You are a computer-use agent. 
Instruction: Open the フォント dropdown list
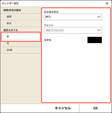[73, 30]
